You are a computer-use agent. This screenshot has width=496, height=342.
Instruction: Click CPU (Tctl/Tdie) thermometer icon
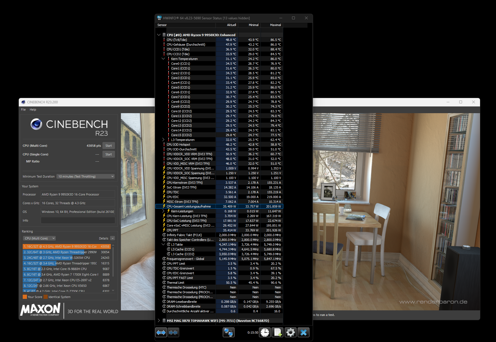click(164, 40)
